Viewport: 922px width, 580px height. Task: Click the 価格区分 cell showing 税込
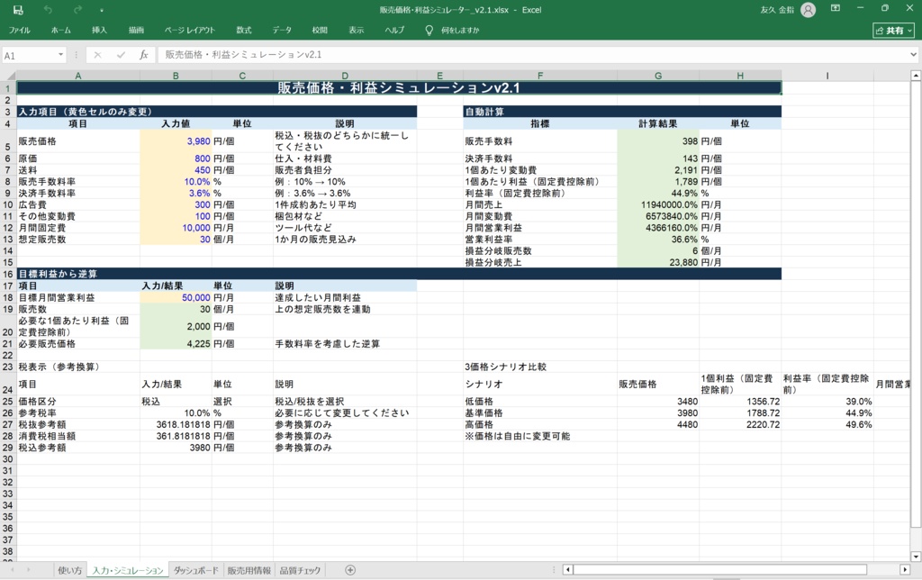point(176,401)
